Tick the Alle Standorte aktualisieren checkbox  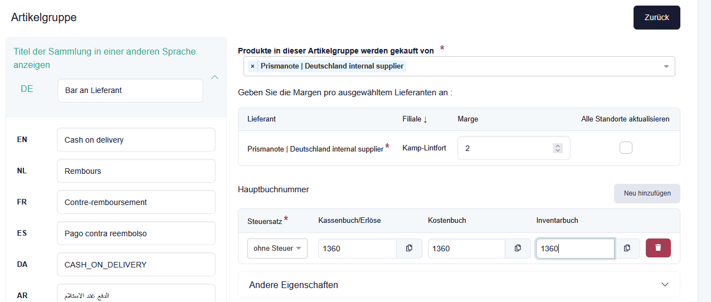tap(626, 148)
